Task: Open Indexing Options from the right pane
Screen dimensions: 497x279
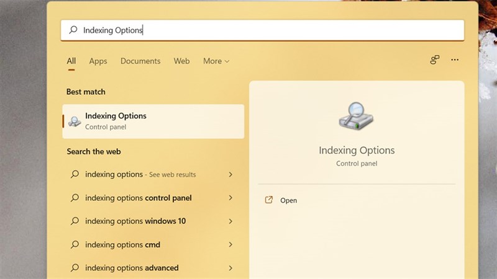Action: tap(288, 200)
